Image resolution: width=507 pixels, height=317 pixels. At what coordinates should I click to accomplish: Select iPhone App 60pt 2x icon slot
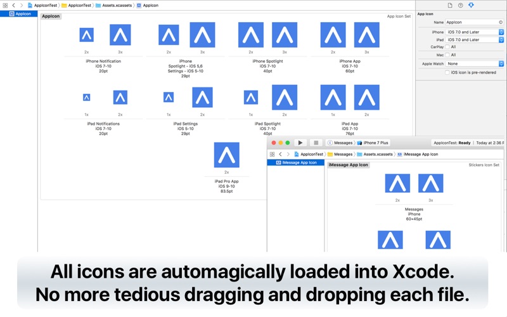point(333,35)
